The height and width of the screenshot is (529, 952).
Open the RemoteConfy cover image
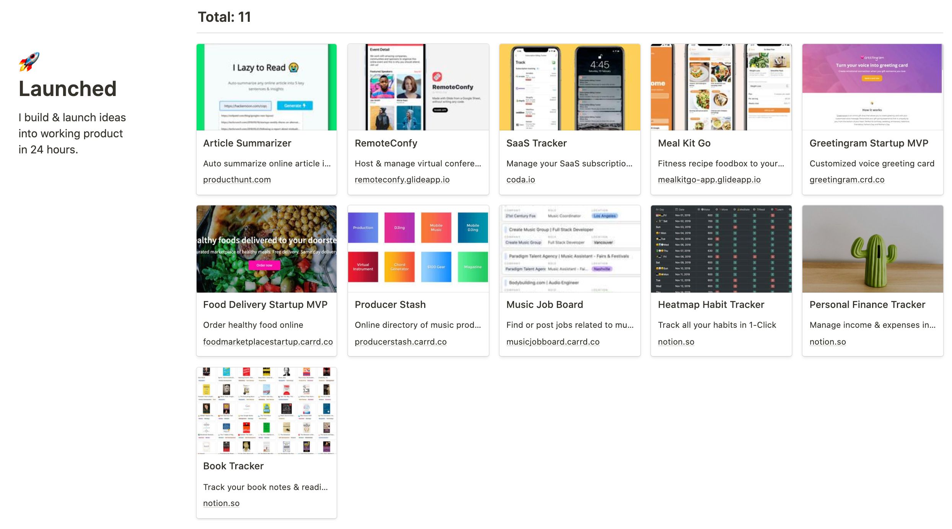coord(418,87)
